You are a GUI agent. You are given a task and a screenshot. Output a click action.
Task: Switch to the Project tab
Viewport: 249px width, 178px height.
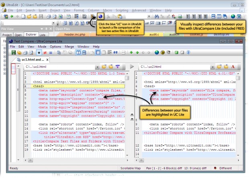pos(7,35)
